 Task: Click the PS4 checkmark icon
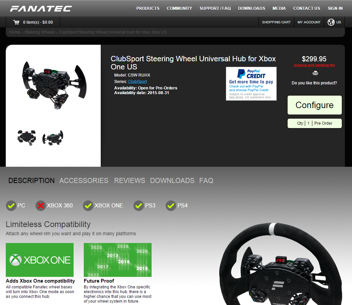pos(171,206)
